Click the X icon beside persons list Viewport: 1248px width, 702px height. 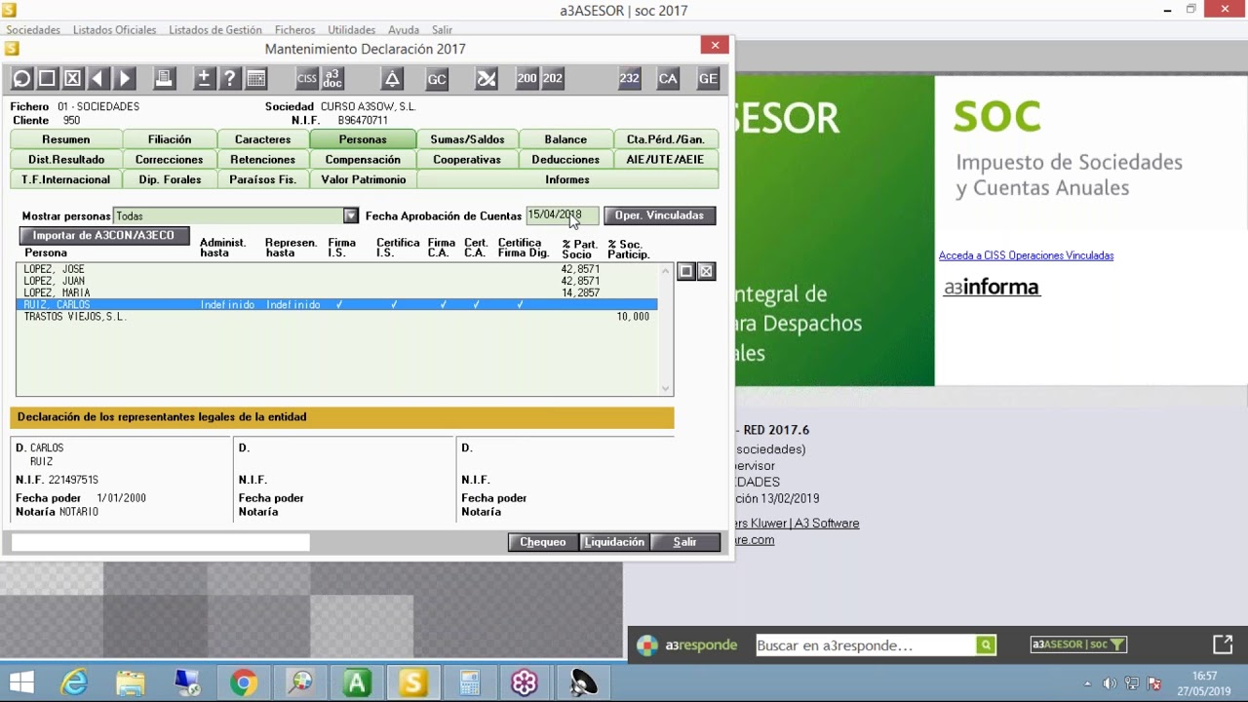(x=706, y=271)
